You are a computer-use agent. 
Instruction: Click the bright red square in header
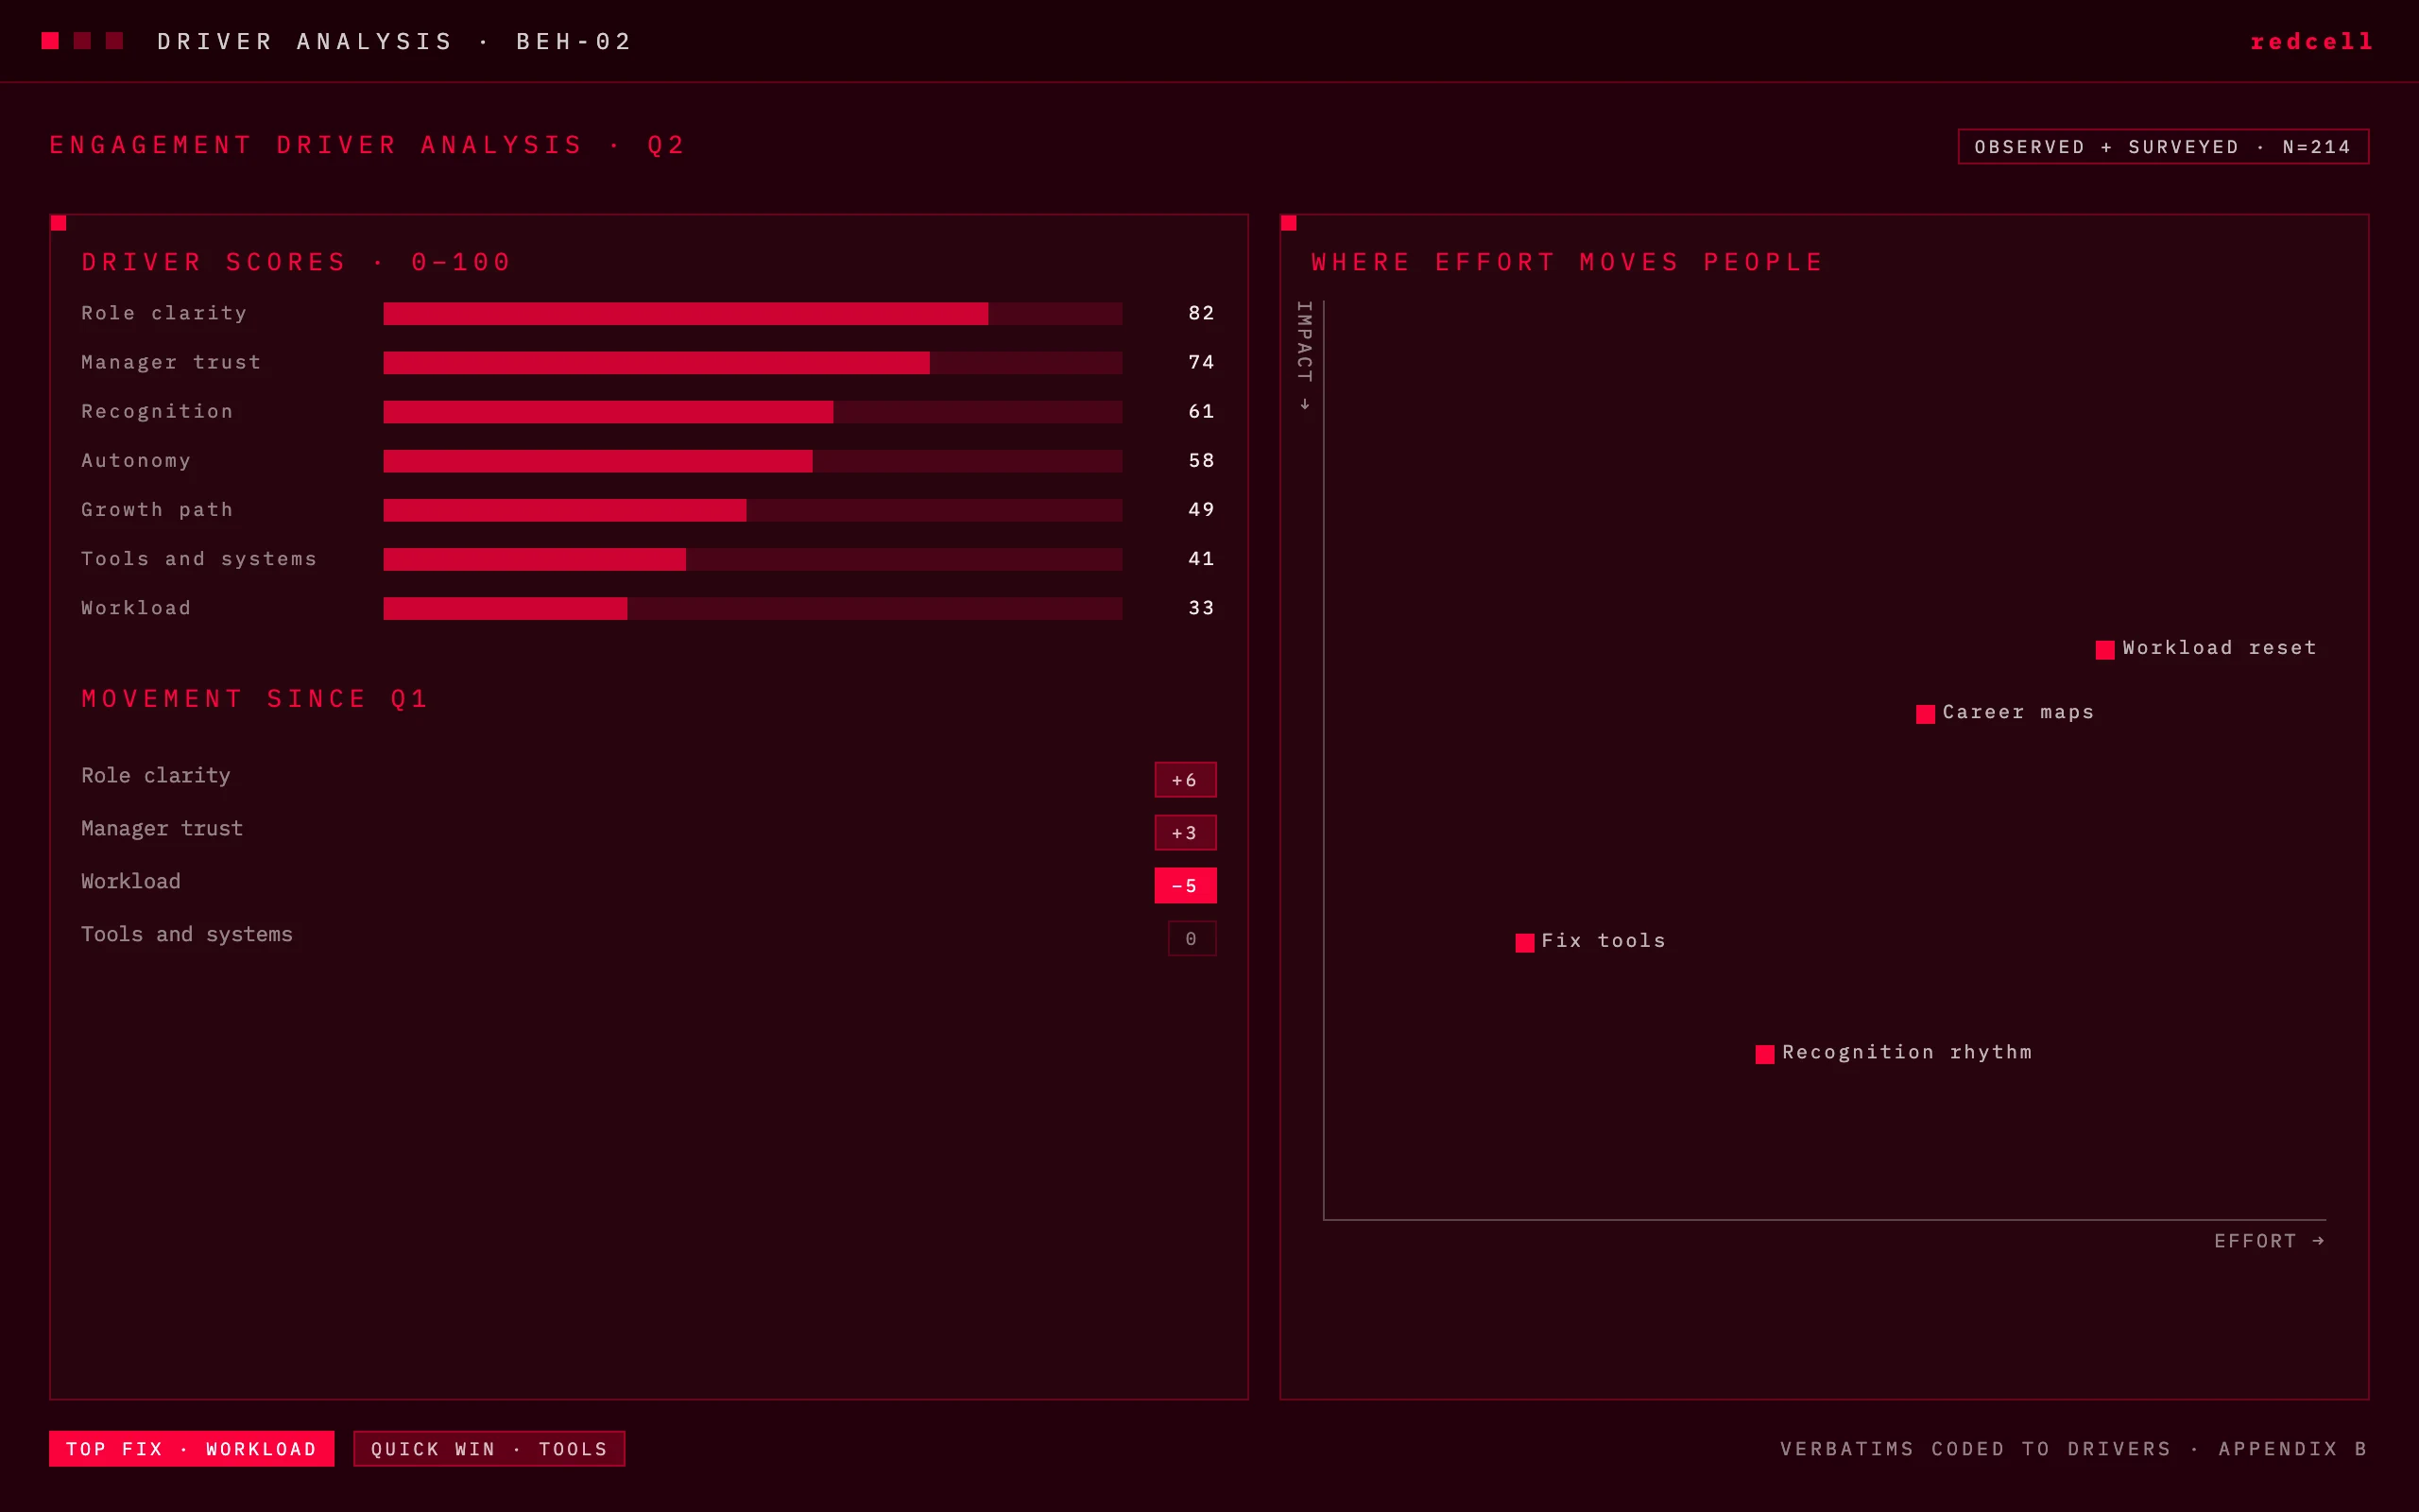coord(50,40)
